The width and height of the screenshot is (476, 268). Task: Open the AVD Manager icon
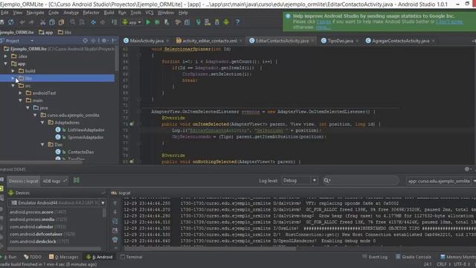tap(208, 22)
